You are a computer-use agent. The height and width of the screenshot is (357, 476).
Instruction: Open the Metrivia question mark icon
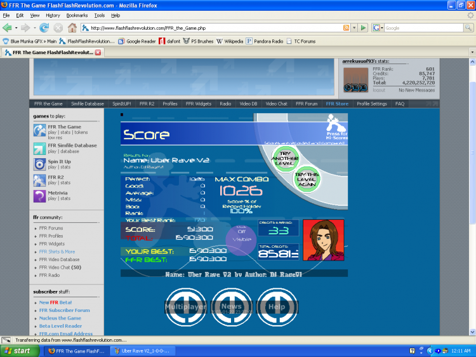click(39, 196)
